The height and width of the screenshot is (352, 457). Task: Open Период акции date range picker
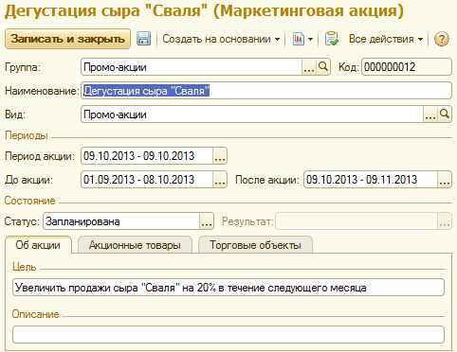[220, 156]
